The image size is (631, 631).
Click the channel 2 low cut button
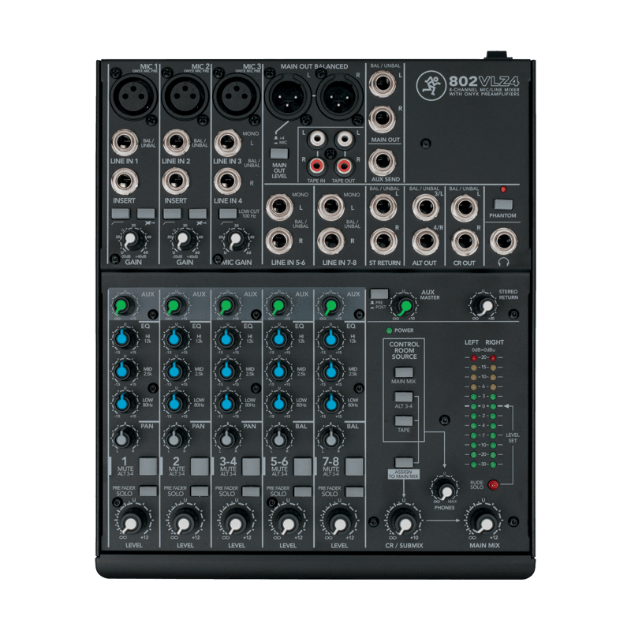click(x=172, y=214)
